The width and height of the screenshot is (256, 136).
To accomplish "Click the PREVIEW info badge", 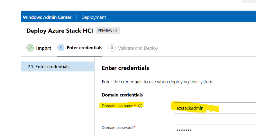I will [x=107, y=30].
